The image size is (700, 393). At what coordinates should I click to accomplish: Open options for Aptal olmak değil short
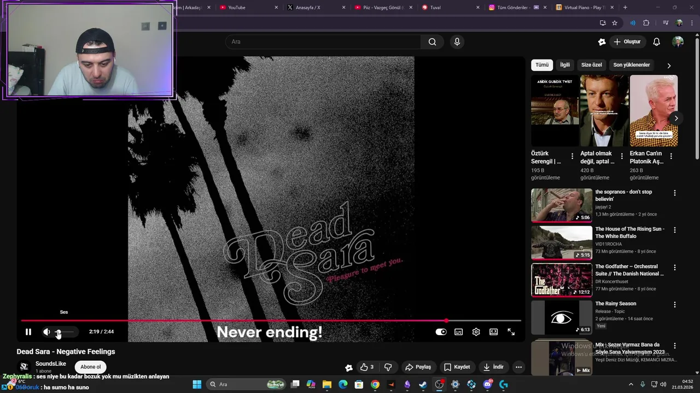tap(622, 156)
